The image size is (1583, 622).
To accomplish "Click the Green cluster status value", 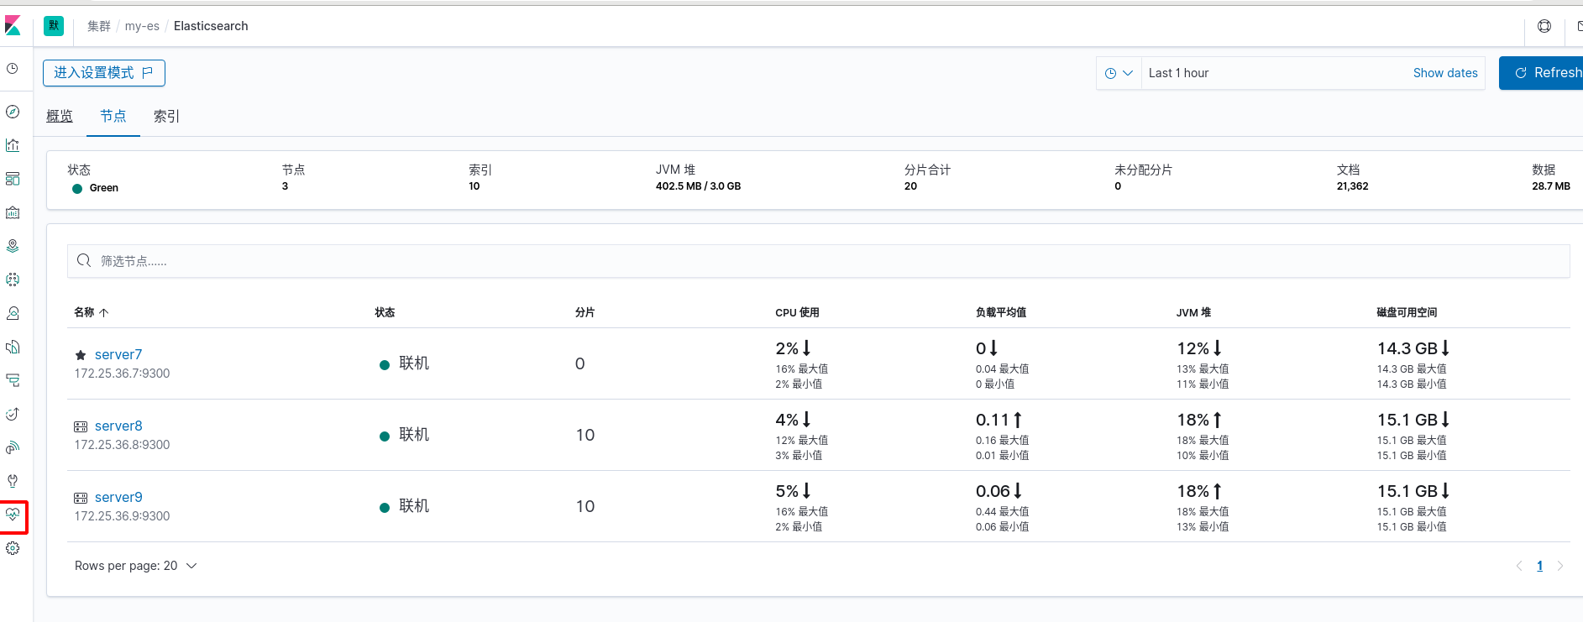I will coord(104,188).
